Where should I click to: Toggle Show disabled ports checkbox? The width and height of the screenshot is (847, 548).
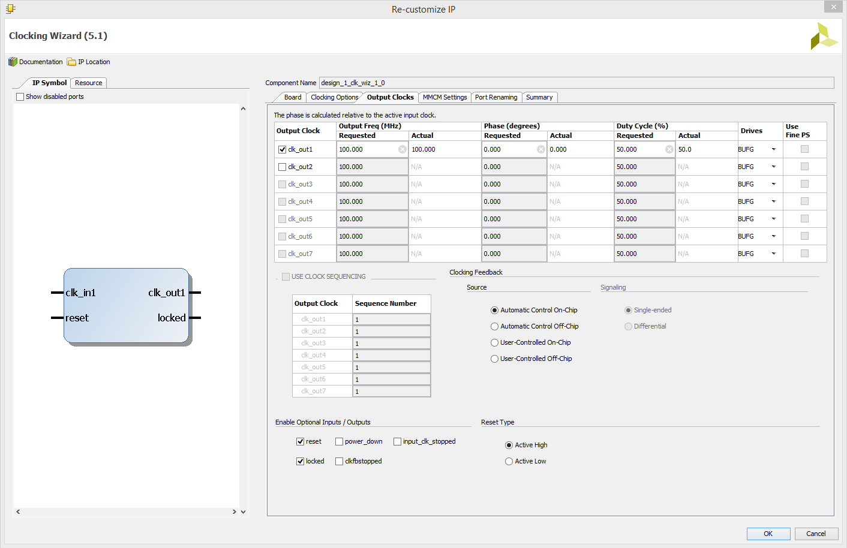click(20, 97)
